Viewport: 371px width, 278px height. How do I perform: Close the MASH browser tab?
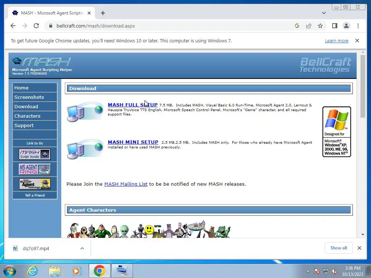[x=89, y=13]
